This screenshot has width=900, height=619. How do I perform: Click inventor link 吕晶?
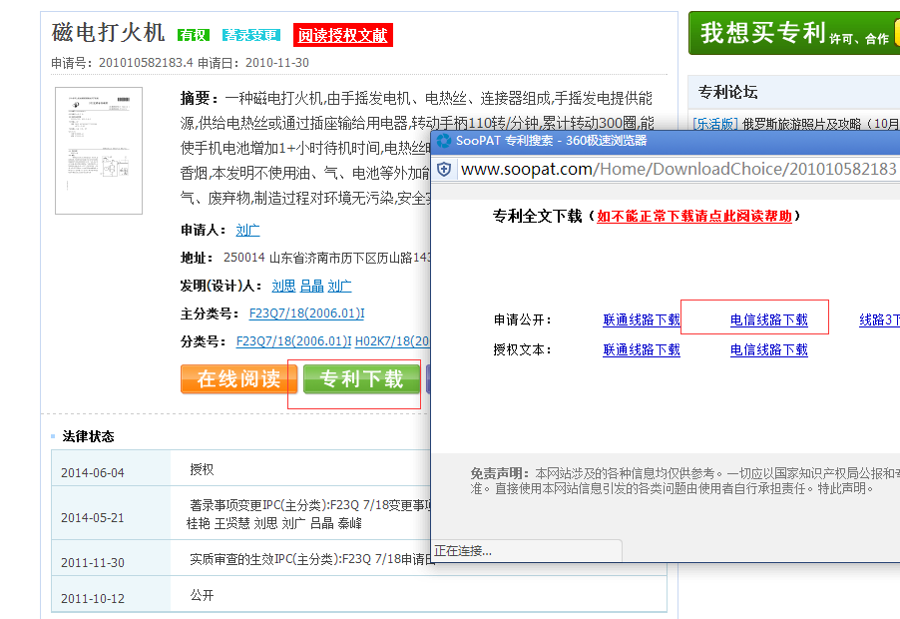point(312,285)
